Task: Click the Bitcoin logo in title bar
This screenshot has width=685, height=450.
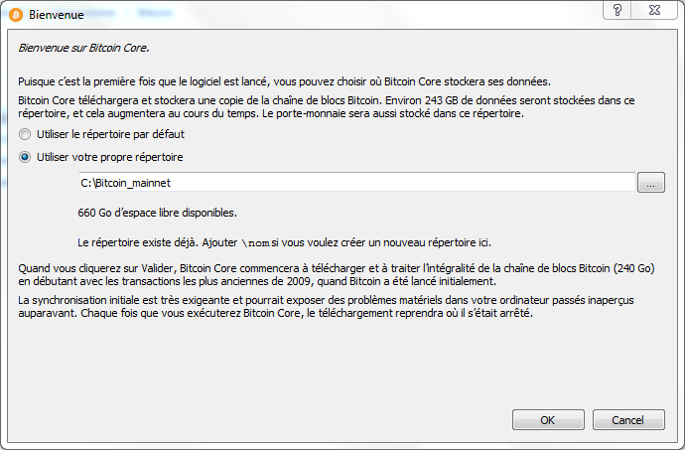Action: tap(15, 15)
